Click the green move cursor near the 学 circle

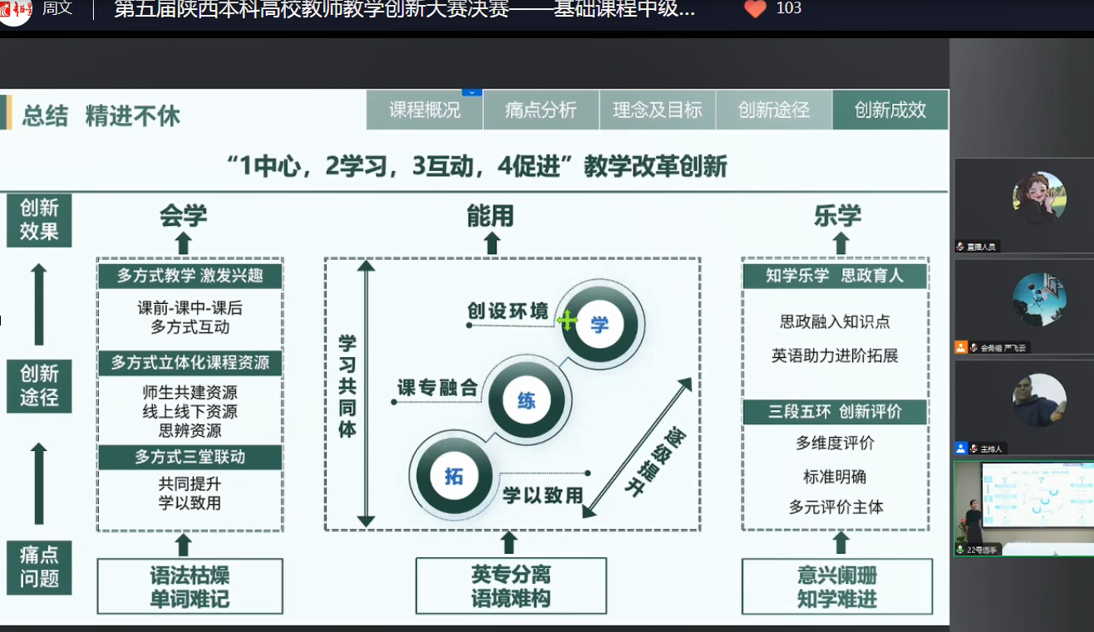(568, 319)
